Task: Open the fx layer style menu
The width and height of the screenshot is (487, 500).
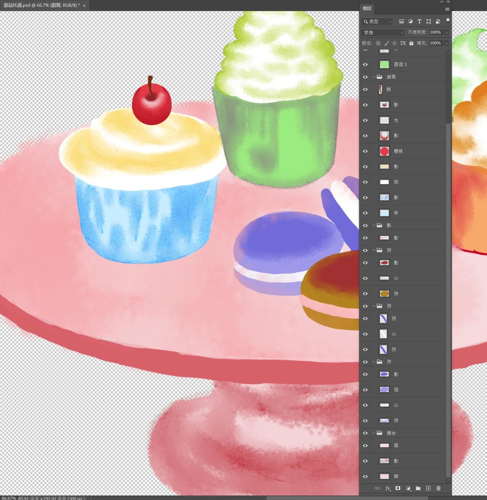Action: point(388,488)
